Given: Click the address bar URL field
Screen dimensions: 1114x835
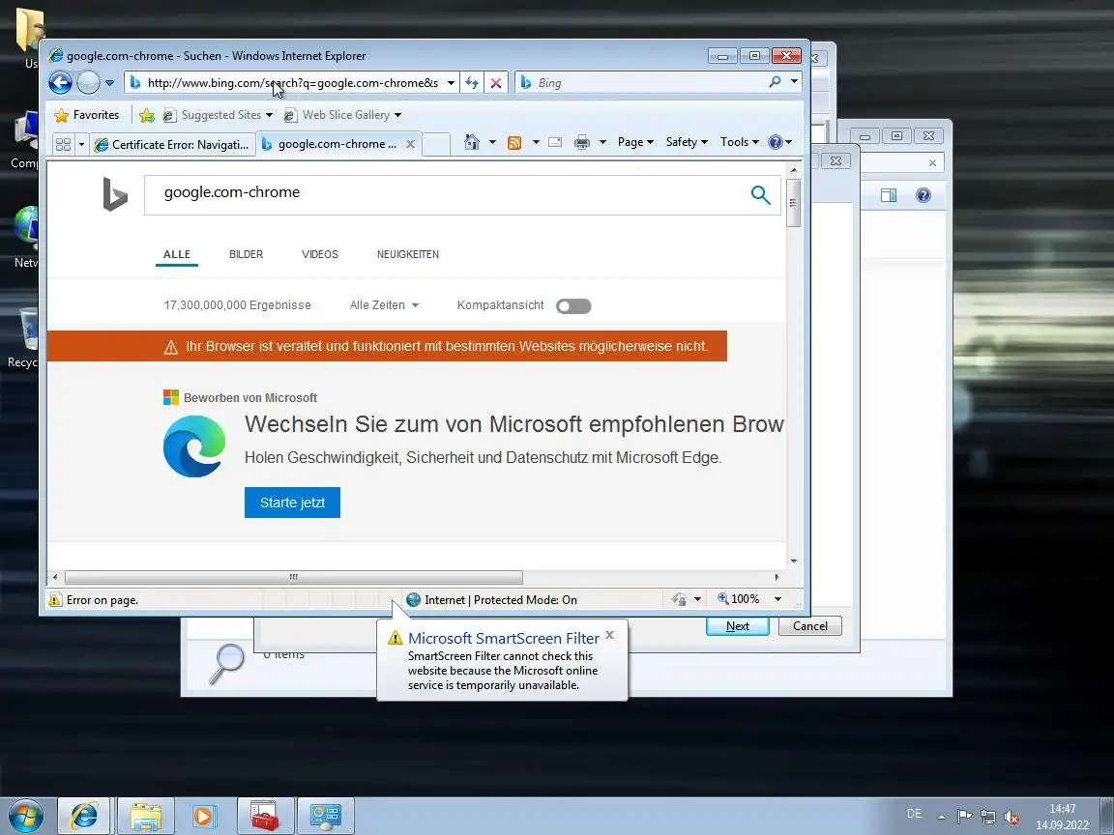Looking at the screenshot, I should [291, 83].
